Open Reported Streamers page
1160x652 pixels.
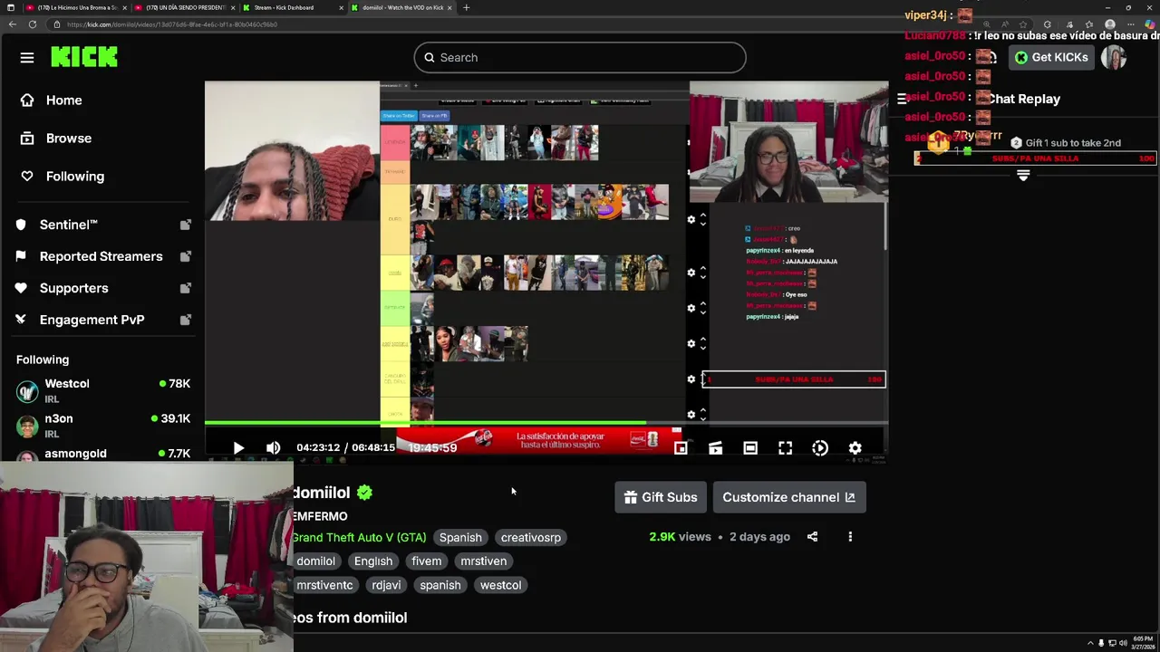(101, 256)
